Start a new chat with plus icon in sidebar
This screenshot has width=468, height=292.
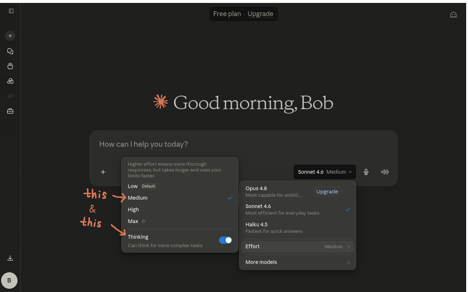10,36
